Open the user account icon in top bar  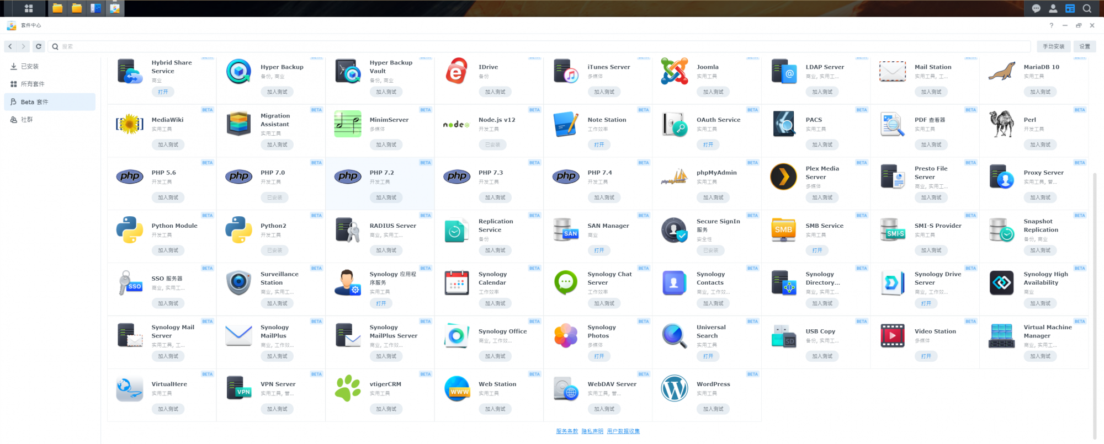1053,8
